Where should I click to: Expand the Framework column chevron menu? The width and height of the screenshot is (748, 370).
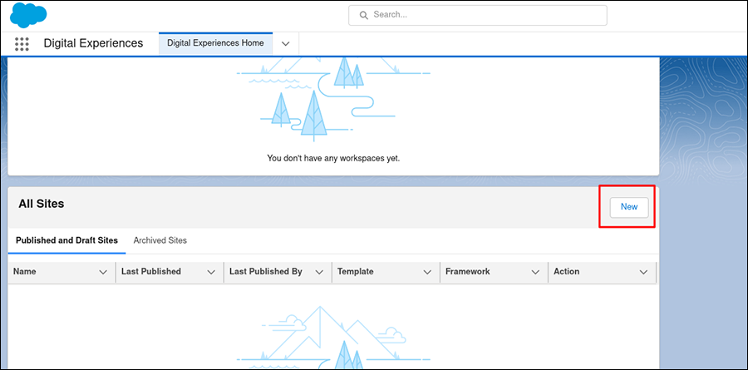coord(535,272)
